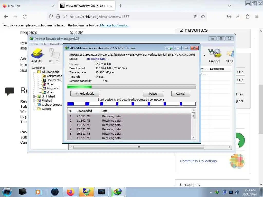The height and width of the screenshot is (197, 263).
Task: Open the Downloads menu in IDM
Action: point(56,44)
